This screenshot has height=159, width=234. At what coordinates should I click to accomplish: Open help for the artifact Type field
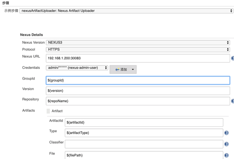pyautogui.click(x=226, y=133)
